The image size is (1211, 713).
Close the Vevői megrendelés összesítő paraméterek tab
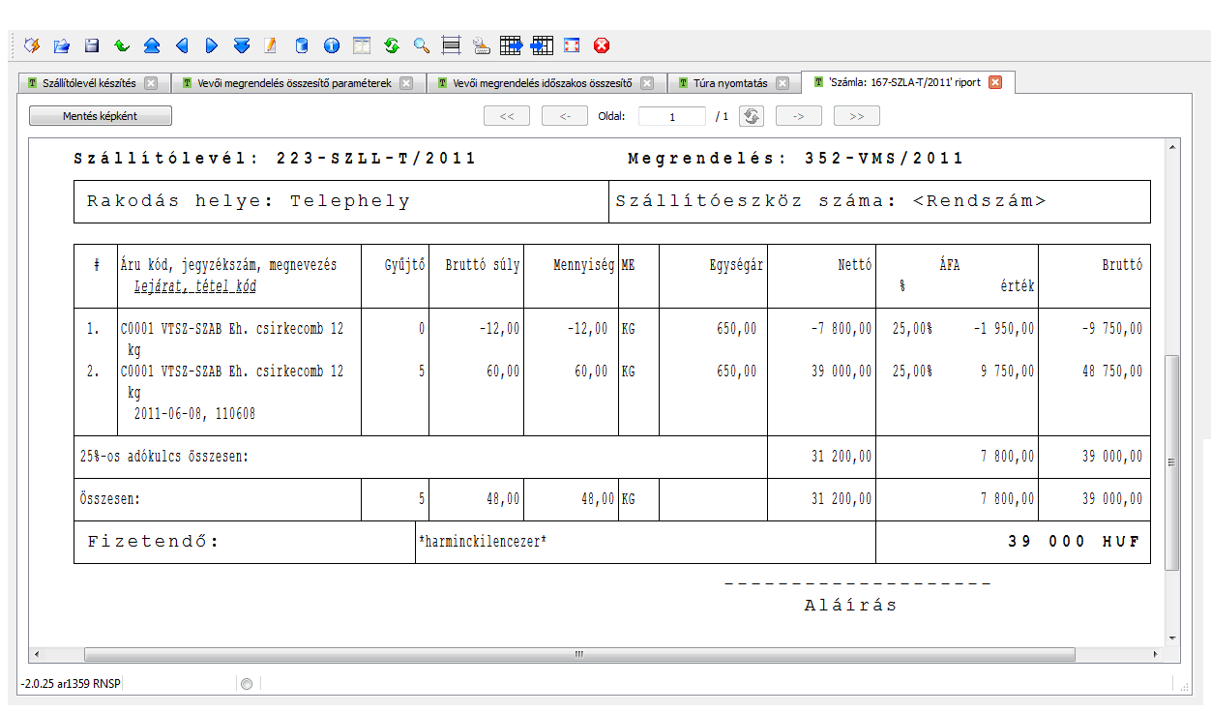pyautogui.click(x=406, y=83)
